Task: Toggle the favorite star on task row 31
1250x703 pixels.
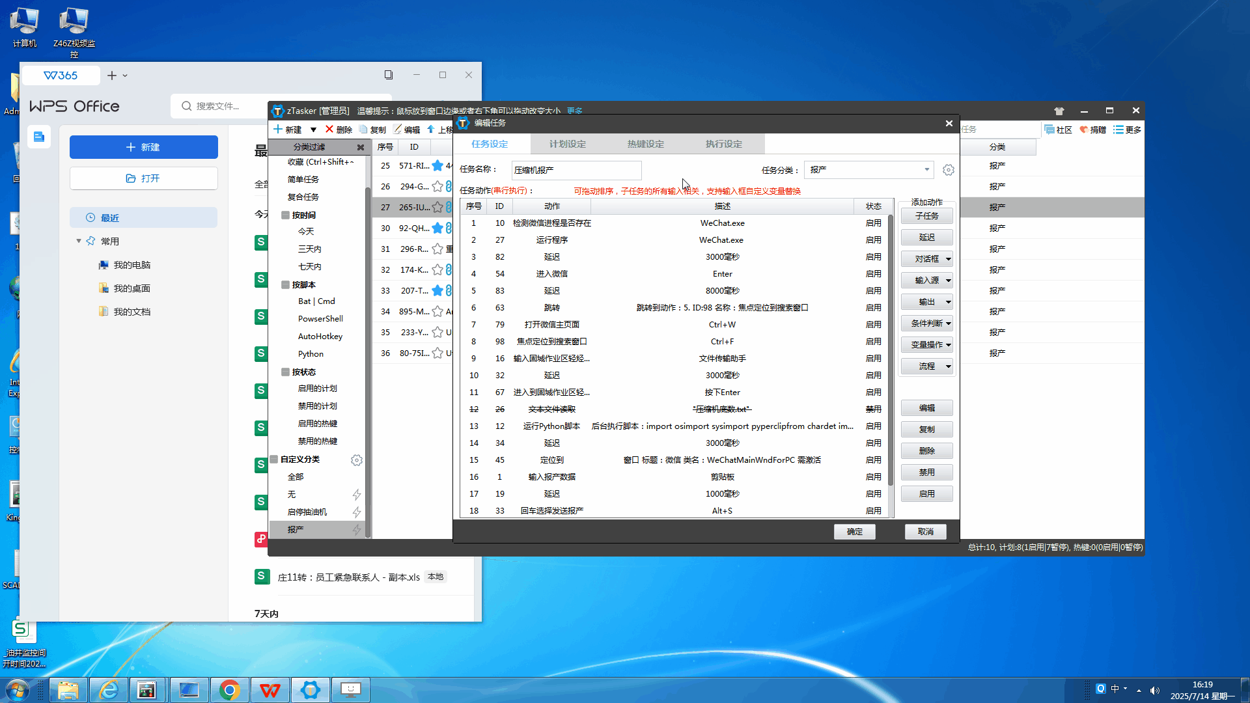Action: (437, 249)
